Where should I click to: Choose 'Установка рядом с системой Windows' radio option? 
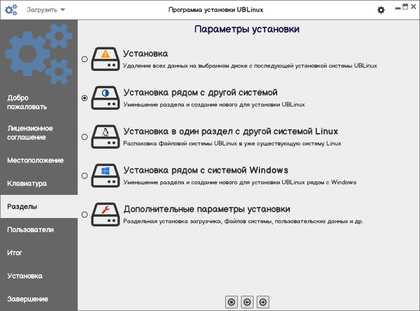(x=85, y=175)
